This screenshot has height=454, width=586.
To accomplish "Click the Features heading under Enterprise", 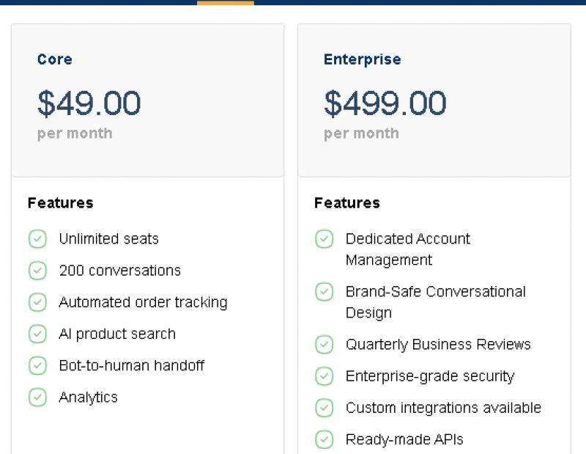I will [346, 203].
